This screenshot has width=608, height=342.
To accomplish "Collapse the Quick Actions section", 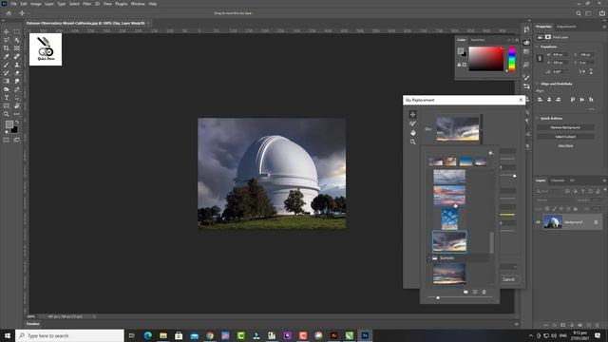I will (x=537, y=118).
